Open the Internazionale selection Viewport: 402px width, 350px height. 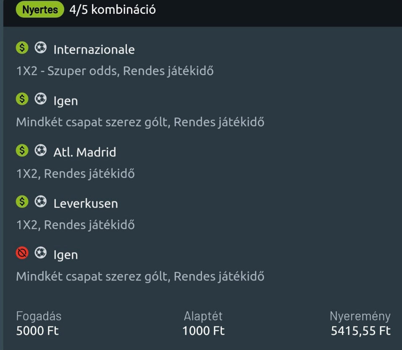[94, 50]
